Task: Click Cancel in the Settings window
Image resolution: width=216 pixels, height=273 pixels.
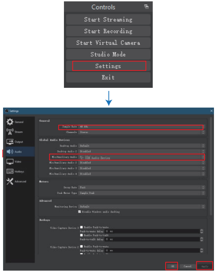Action: point(187,266)
